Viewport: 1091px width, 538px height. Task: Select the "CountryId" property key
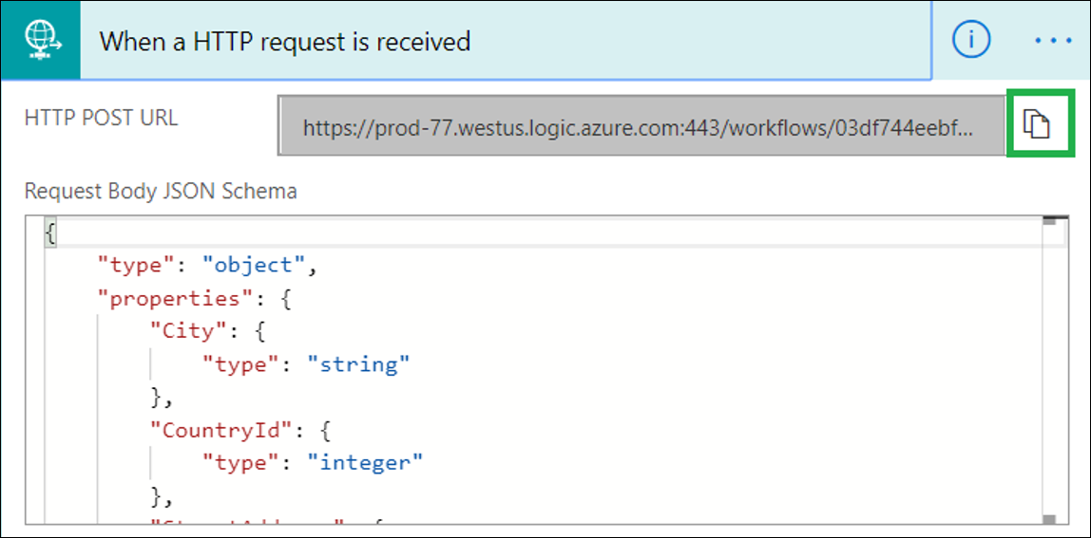(x=219, y=429)
